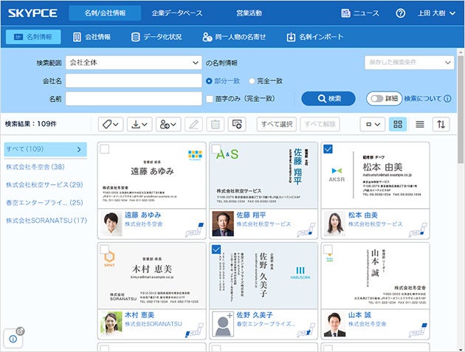Tick the checkbox on 遠藤 あゆみ card
465x352 pixels.
pyautogui.click(x=104, y=149)
